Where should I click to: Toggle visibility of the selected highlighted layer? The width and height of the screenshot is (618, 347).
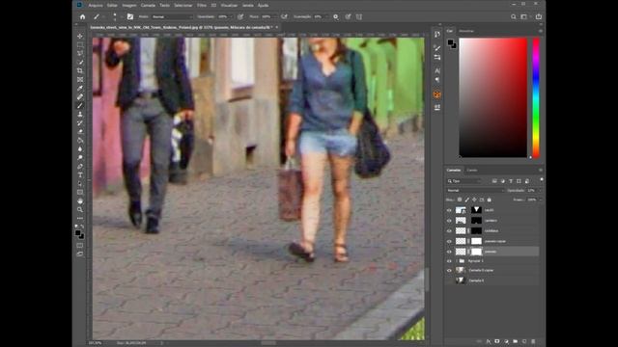pyautogui.click(x=449, y=252)
